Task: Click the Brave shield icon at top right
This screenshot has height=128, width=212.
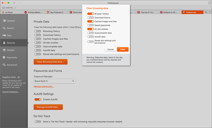Action: (210, 3)
